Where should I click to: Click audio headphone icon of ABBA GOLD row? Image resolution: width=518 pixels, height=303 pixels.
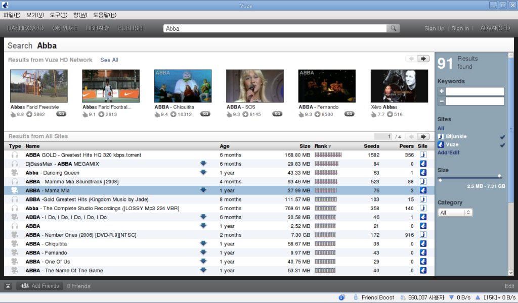point(15,155)
